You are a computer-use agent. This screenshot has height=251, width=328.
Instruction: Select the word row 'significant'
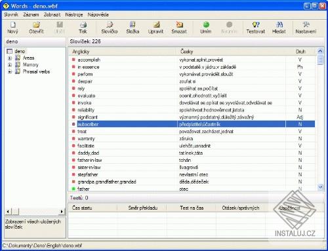pos(192,117)
